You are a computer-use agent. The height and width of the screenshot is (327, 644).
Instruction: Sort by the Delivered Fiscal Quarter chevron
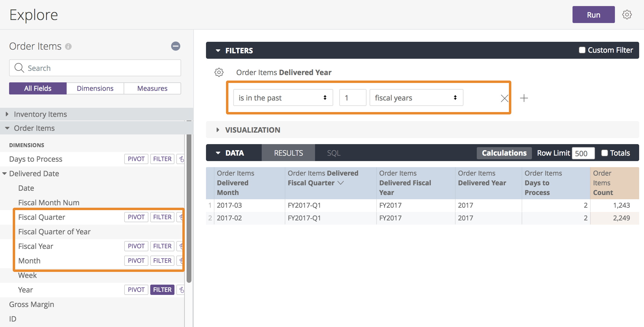click(341, 183)
